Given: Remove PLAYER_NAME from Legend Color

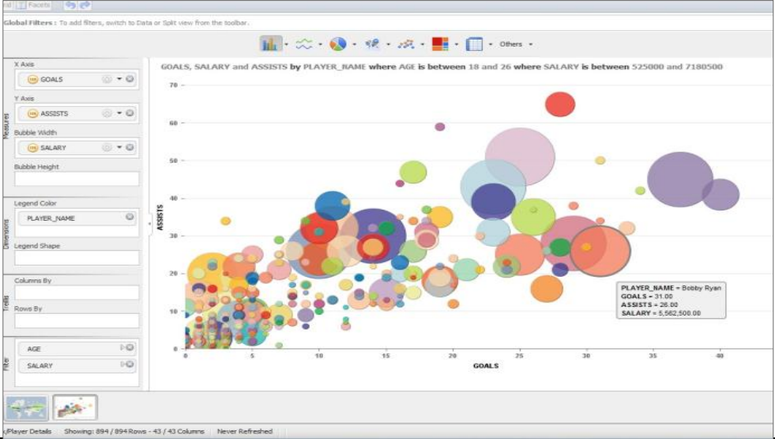Looking at the screenshot, I should (130, 217).
